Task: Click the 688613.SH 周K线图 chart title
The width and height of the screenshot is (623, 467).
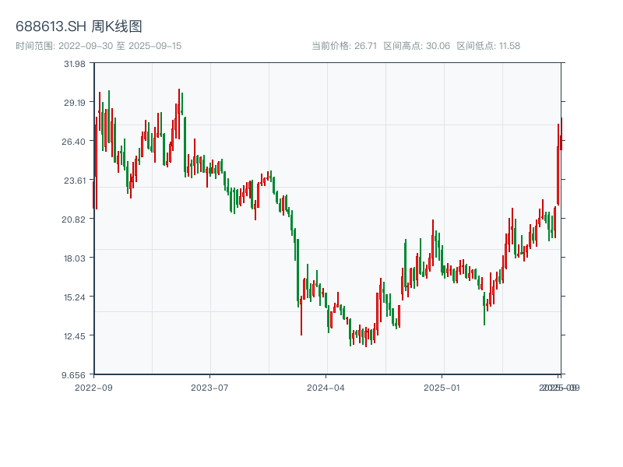Action: 79,27
